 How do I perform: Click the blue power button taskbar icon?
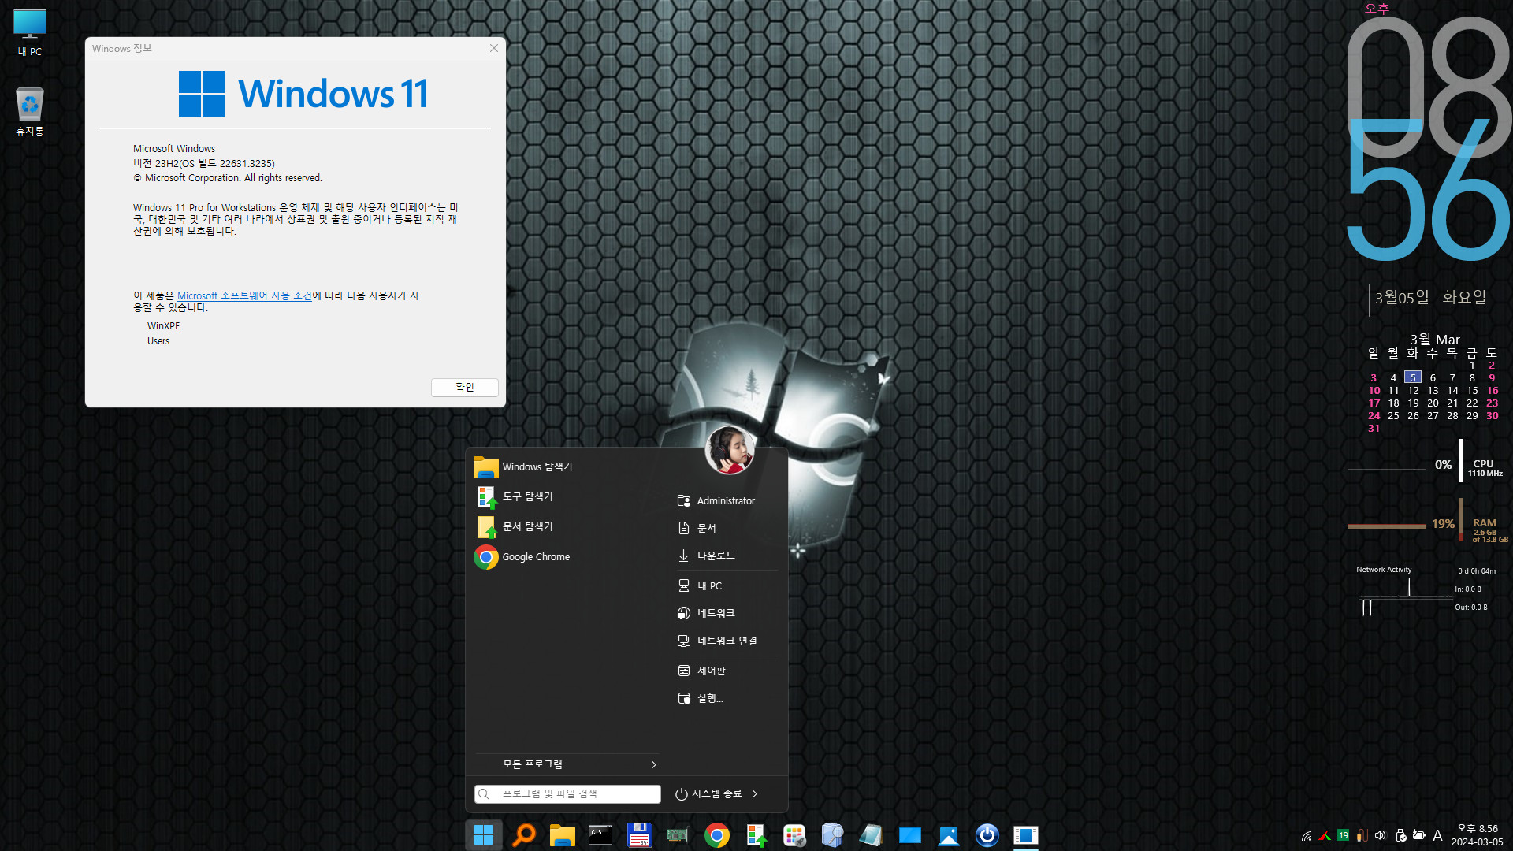tap(987, 834)
